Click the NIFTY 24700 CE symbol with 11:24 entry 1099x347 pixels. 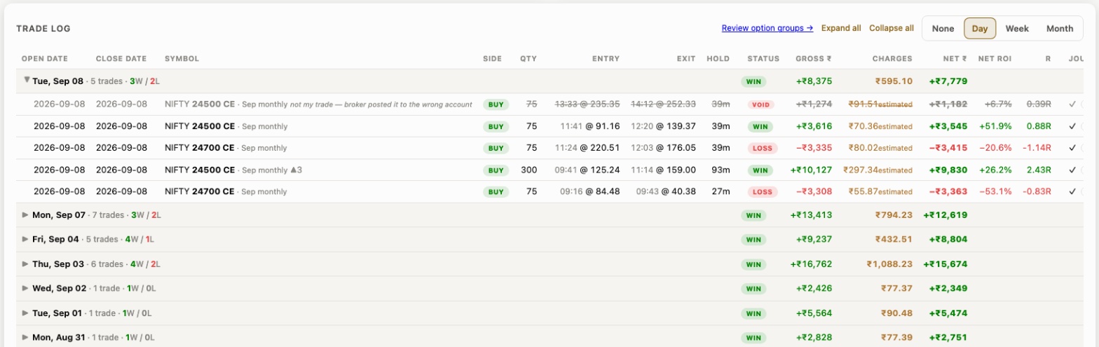(200, 148)
